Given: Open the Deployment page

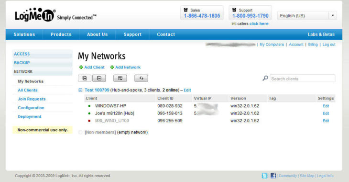Looking at the screenshot, I should pos(30,116).
